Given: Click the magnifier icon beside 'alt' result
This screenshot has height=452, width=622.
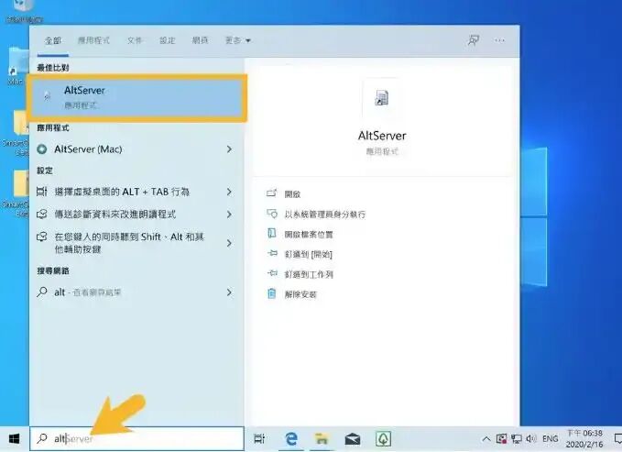Looking at the screenshot, I should [x=41, y=292].
